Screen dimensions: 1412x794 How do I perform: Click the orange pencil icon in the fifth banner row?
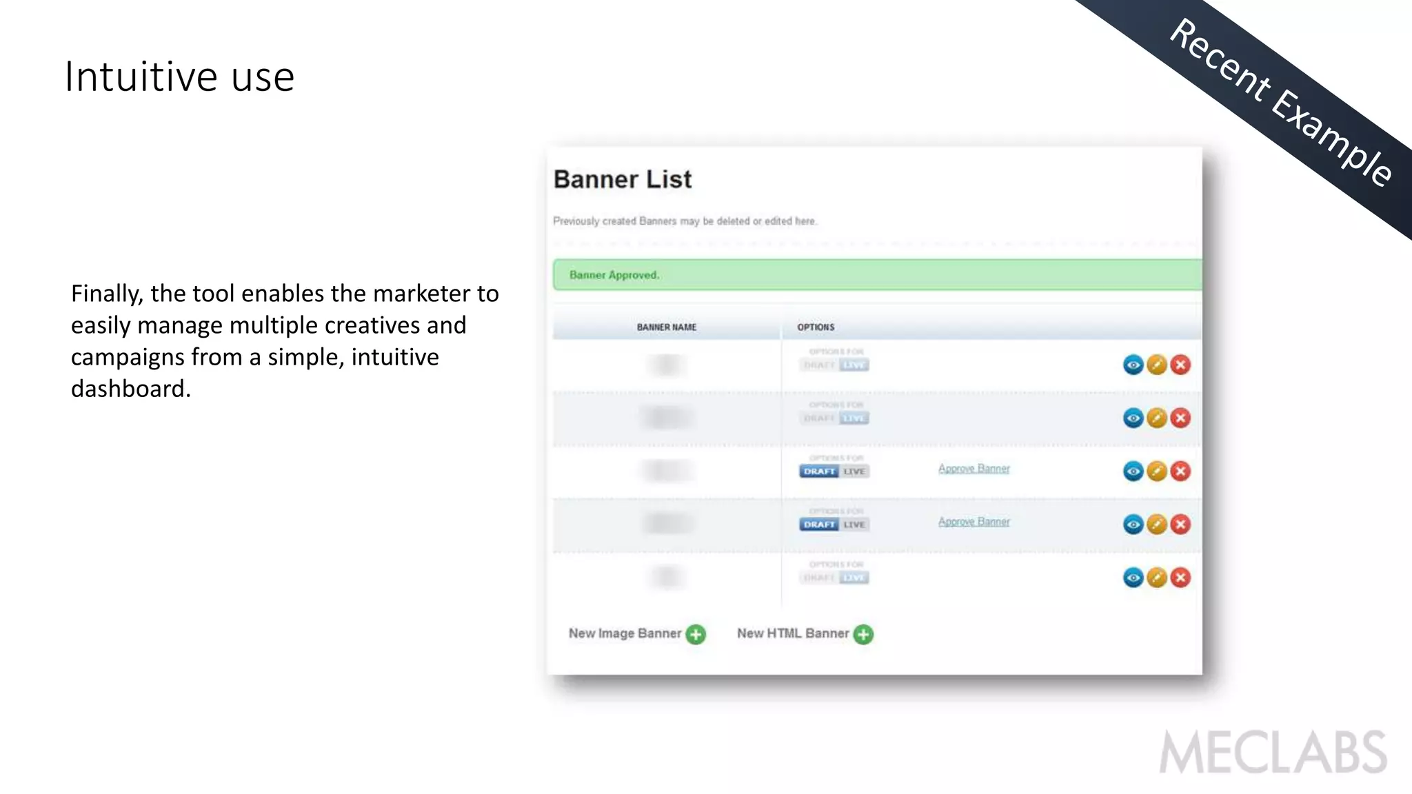[1157, 578]
